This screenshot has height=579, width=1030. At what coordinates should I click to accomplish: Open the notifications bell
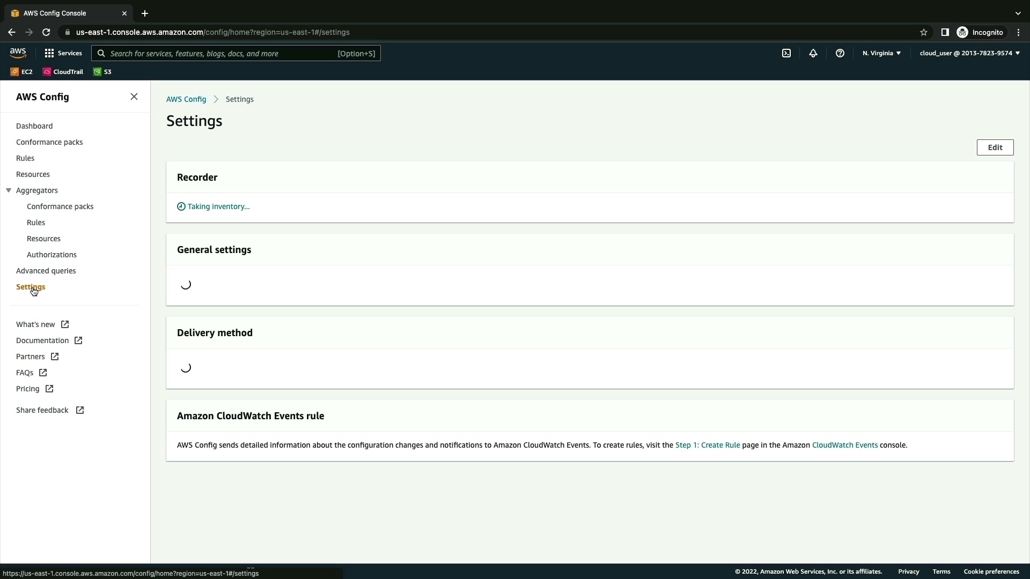click(x=813, y=53)
